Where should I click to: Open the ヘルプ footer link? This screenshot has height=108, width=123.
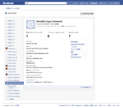click(114, 105)
